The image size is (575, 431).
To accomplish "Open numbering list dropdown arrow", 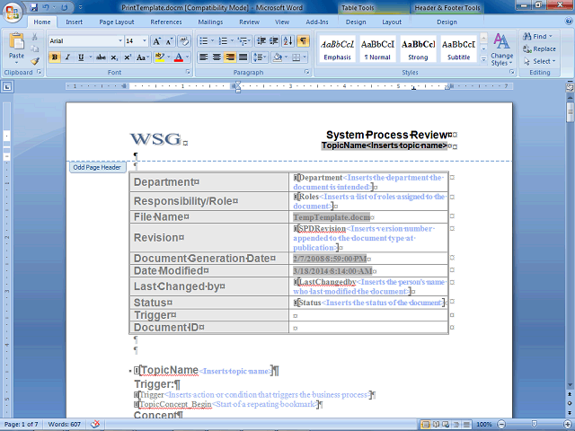I will (232, 41).
